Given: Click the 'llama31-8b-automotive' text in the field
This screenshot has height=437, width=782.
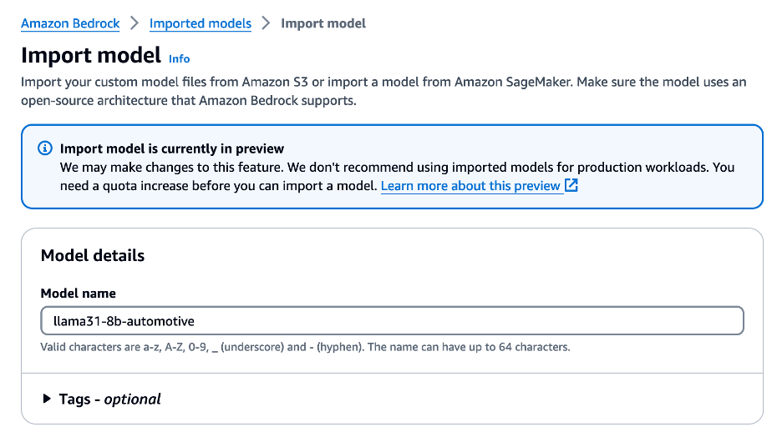Looking at the screenshot, I should coord(117,320).
